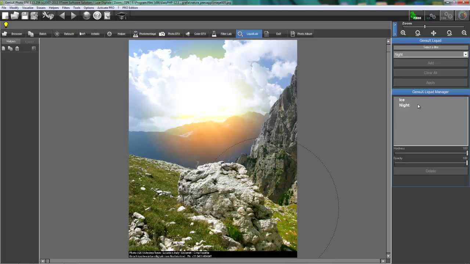This screenshot has width=470, height=264.
Task: Go to next image with right arrow
Action: (73, 16)
